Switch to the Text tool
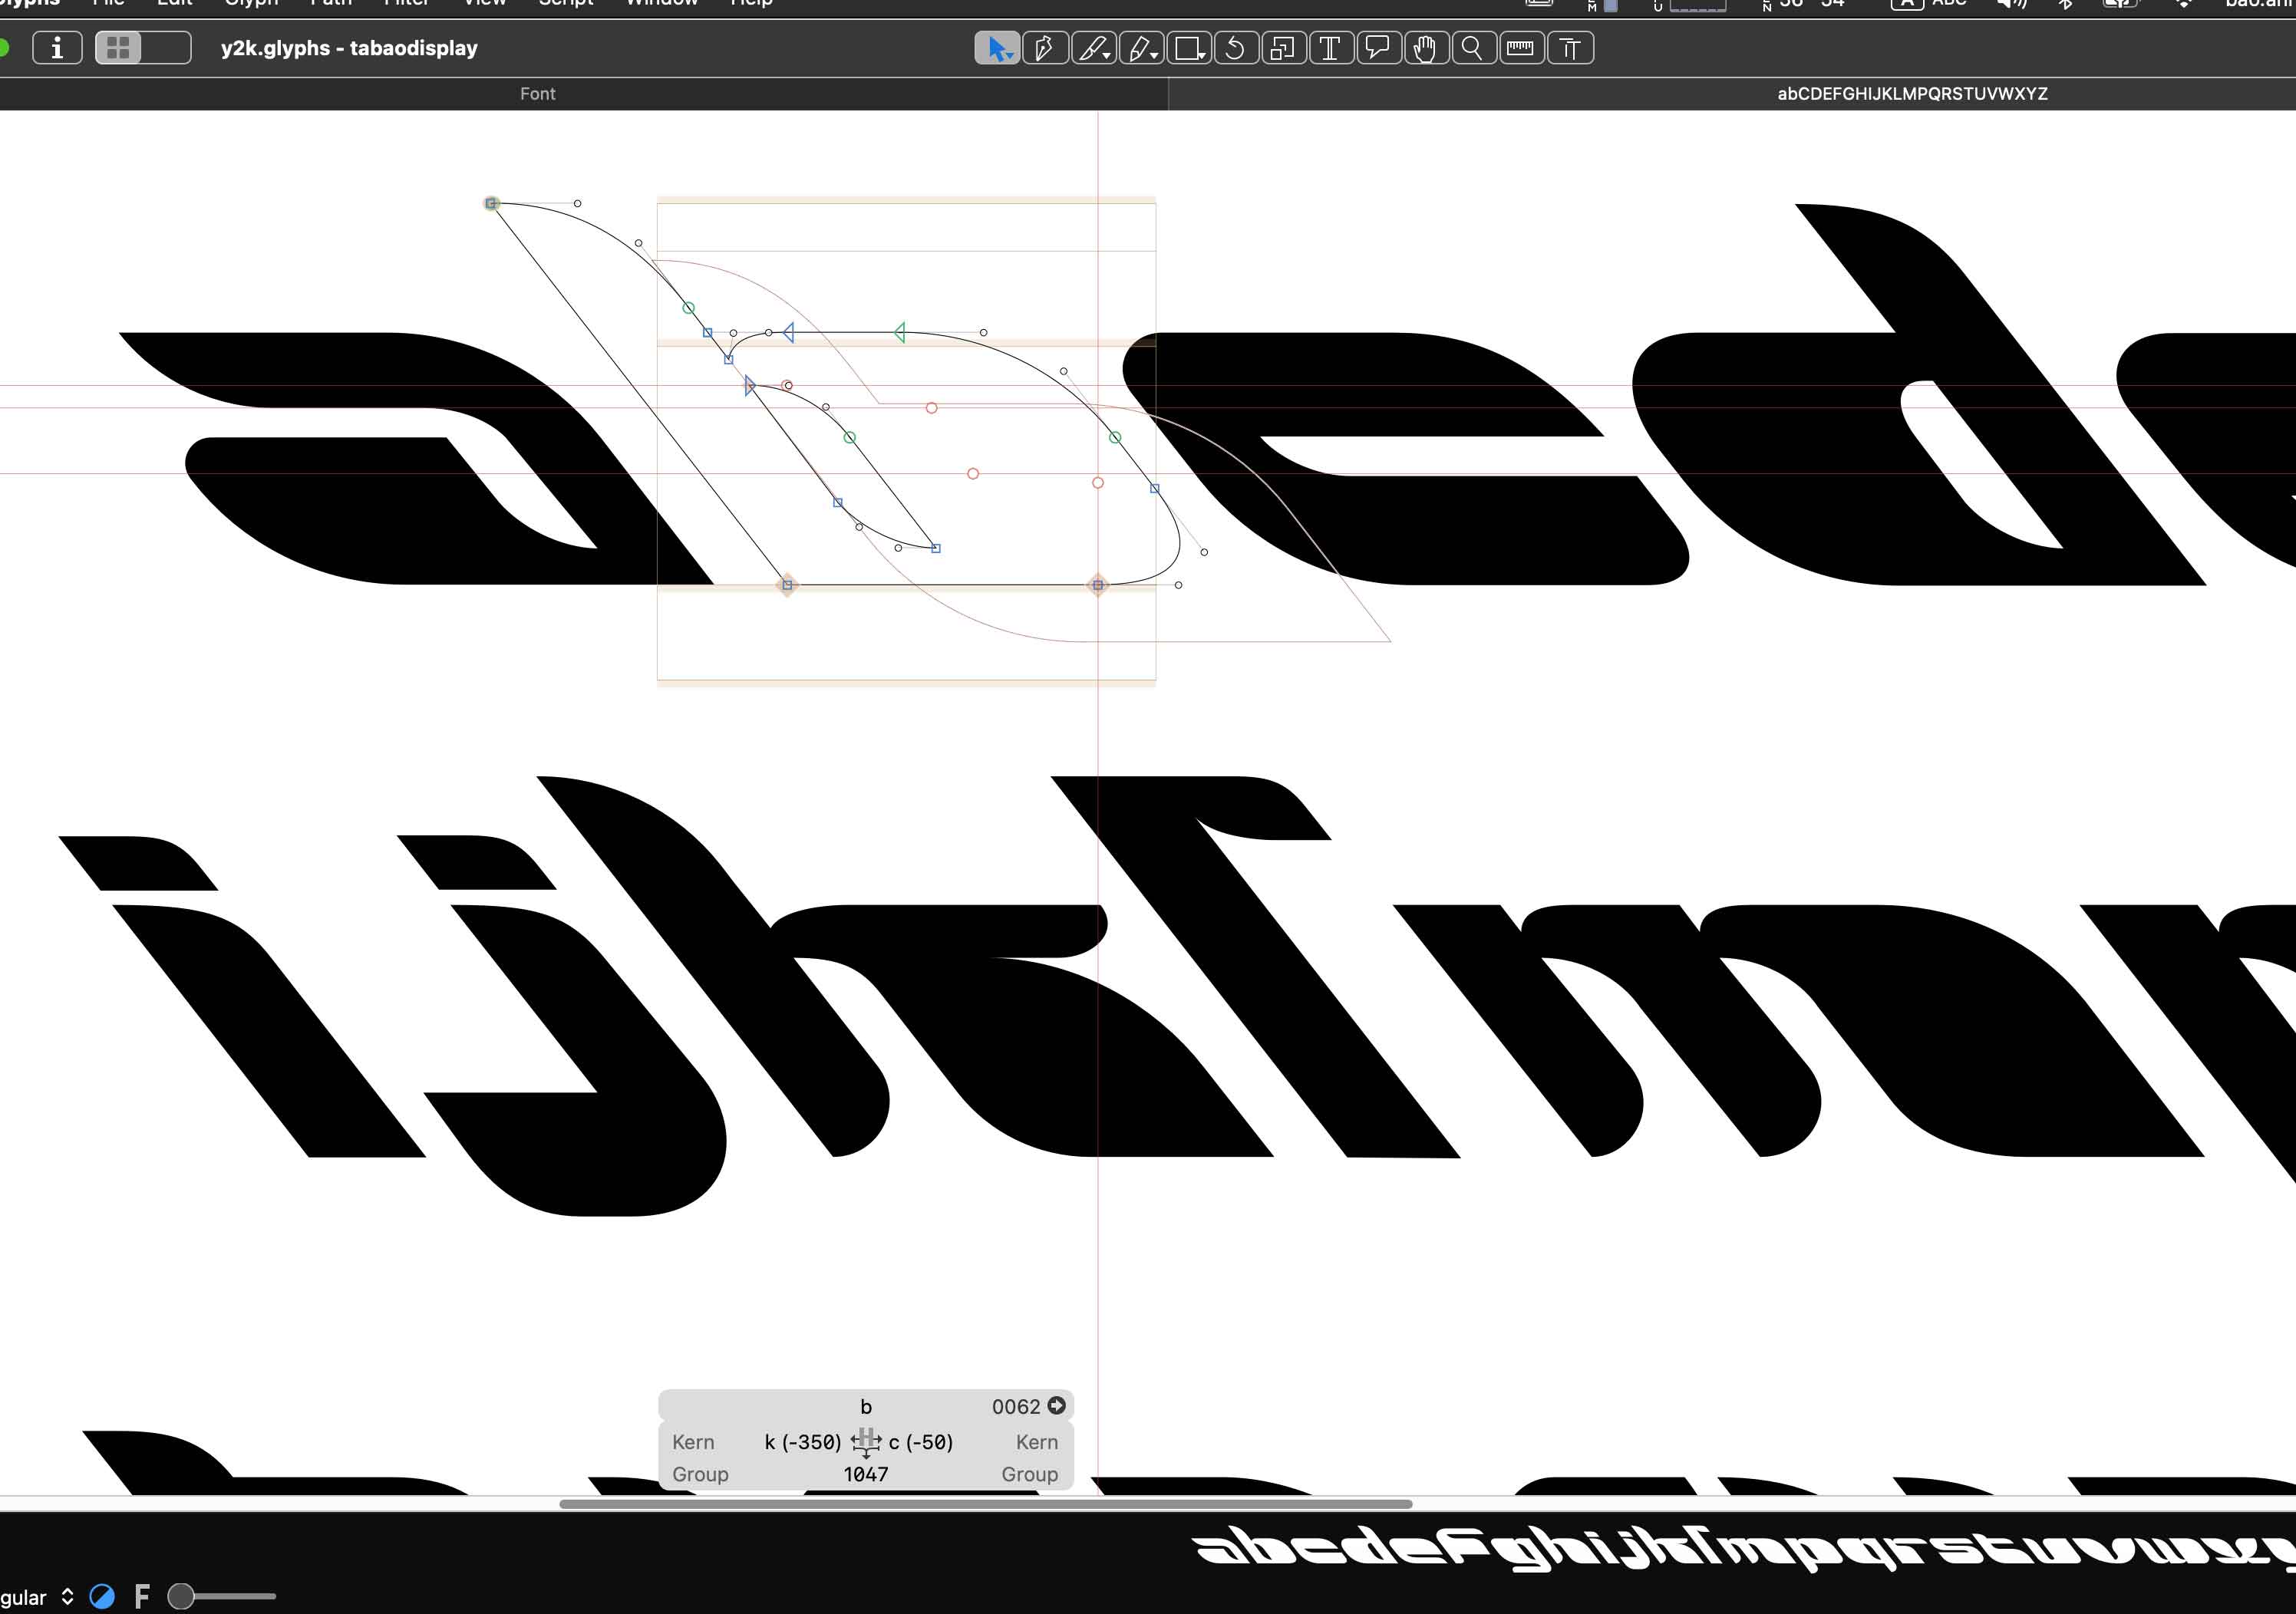 pos(1330,48)
